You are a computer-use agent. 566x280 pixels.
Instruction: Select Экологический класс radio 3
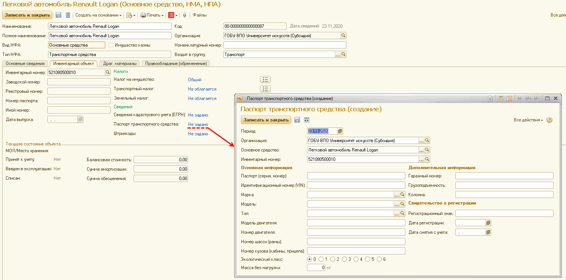pyautogui.click(x=345, y=259)
